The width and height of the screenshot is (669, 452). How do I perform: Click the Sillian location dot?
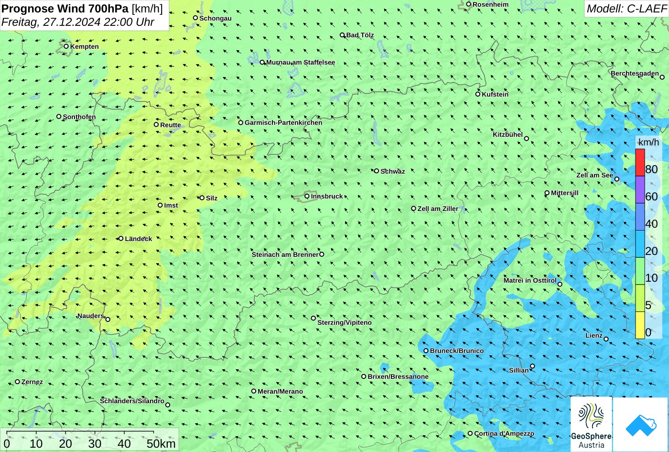point(532,366)
